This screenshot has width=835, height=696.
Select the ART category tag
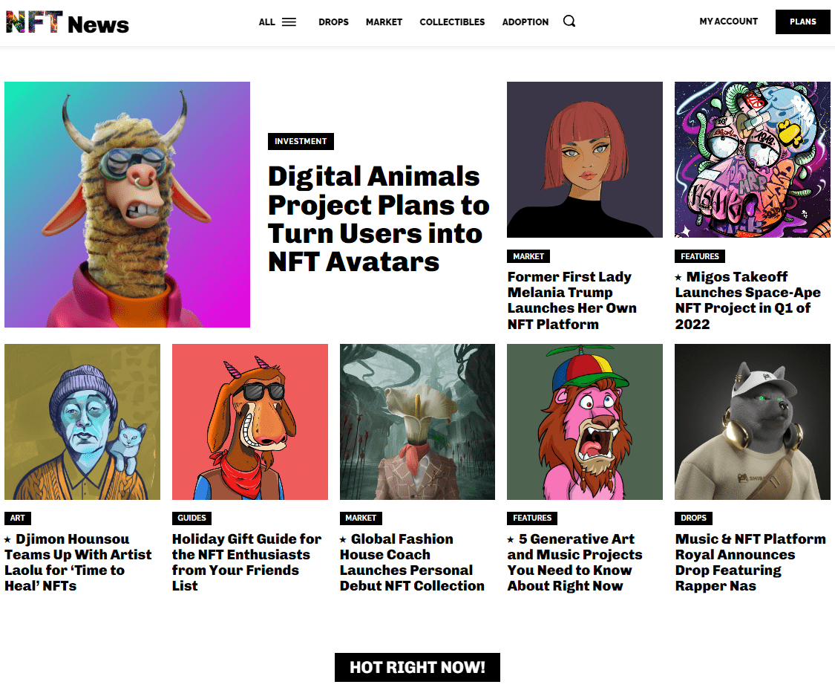coord(17,518)
